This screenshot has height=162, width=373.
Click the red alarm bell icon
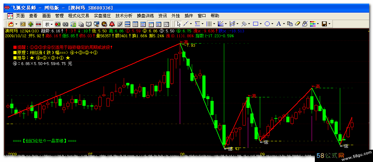click(x=112, y=24)
